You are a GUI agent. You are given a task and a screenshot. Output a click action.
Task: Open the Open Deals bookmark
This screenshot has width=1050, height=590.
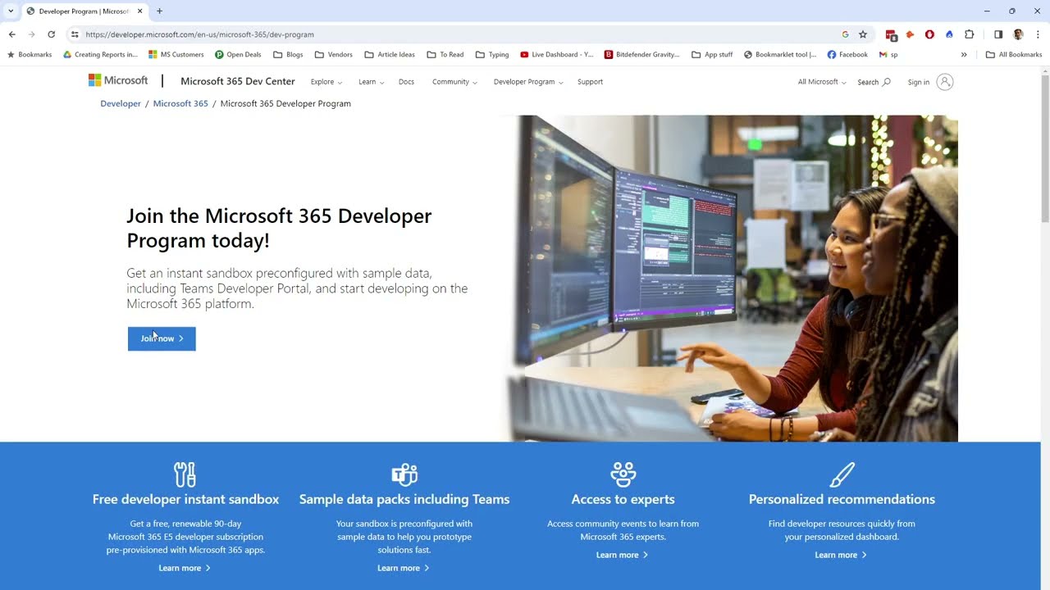(x=238, y=55)
